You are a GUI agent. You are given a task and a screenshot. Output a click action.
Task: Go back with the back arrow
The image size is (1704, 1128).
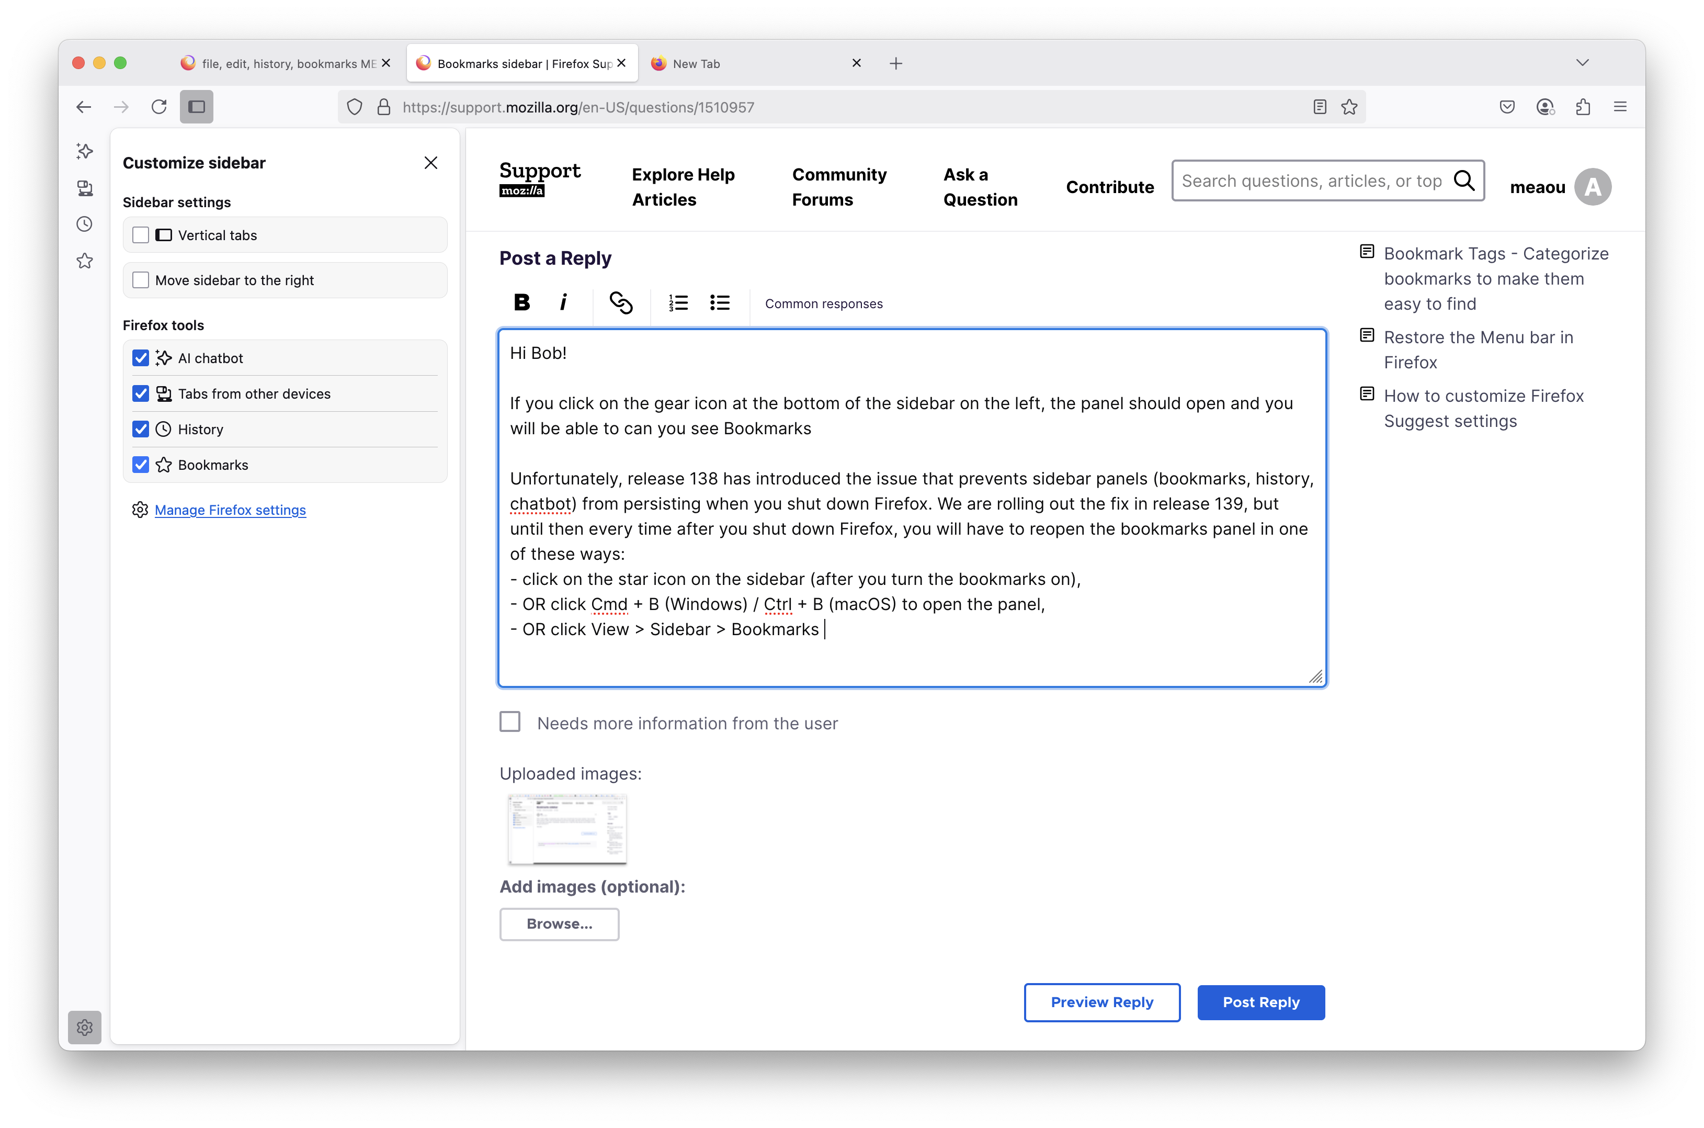84,107
